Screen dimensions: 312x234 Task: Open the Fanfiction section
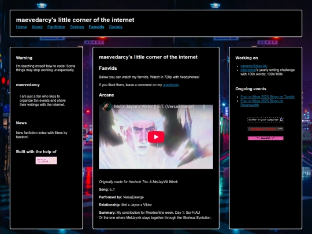click(56, 27)
